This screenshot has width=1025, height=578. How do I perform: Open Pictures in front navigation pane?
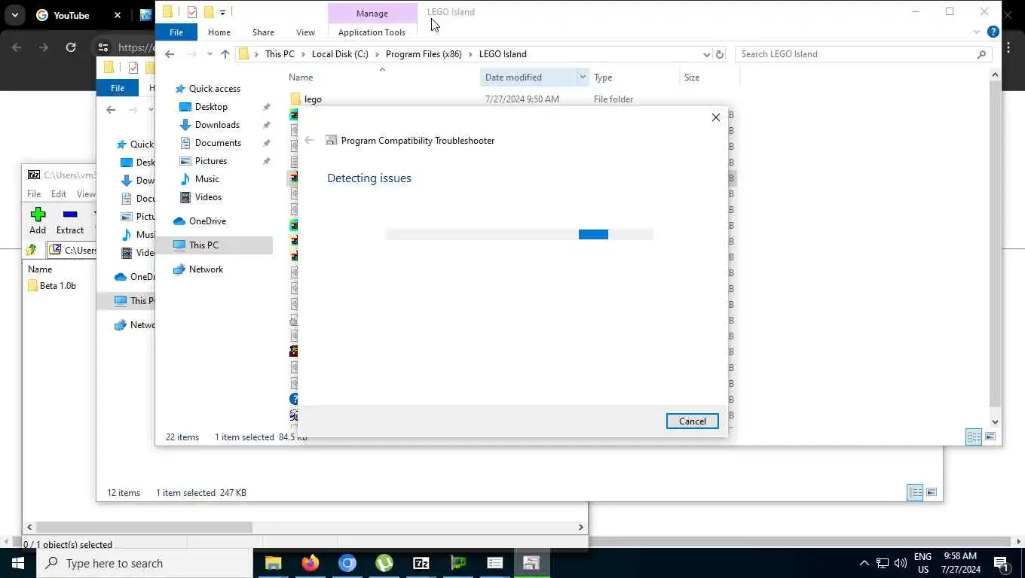coord(210,161)
